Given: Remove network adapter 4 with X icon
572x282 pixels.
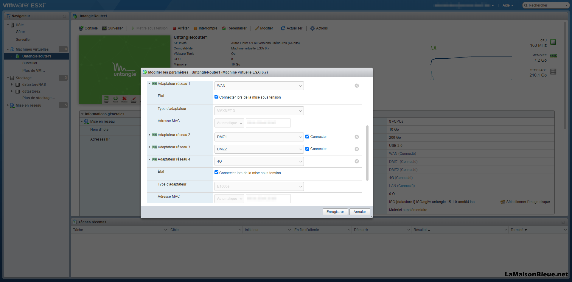Looking at the screenshot, I should [357, 161].
